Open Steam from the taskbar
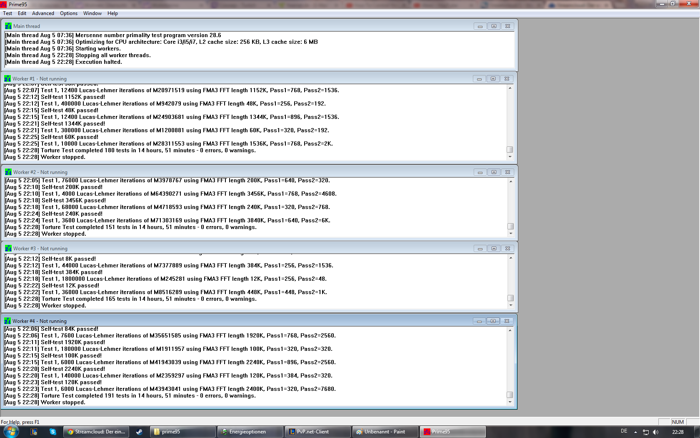 coord(139,432)
